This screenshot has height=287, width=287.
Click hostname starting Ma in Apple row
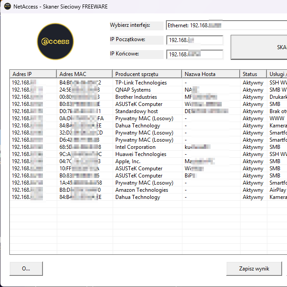(x=200, y=161)
